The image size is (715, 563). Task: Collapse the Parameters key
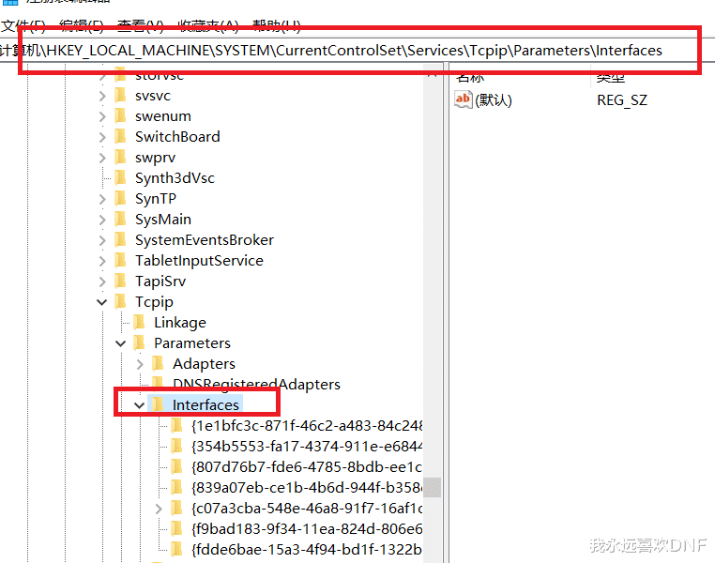tap(121, 343)
